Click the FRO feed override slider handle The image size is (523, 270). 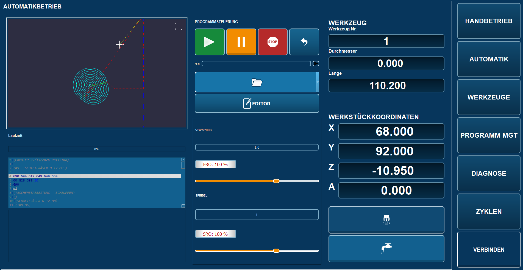point(276,181)
